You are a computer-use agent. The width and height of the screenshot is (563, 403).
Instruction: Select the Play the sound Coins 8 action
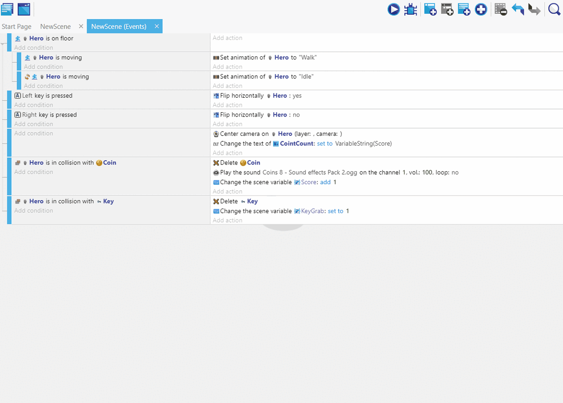point(335,172)
